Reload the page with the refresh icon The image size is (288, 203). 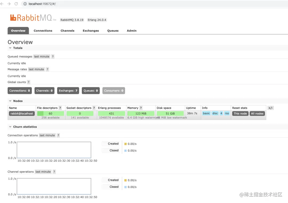point(16,4)
